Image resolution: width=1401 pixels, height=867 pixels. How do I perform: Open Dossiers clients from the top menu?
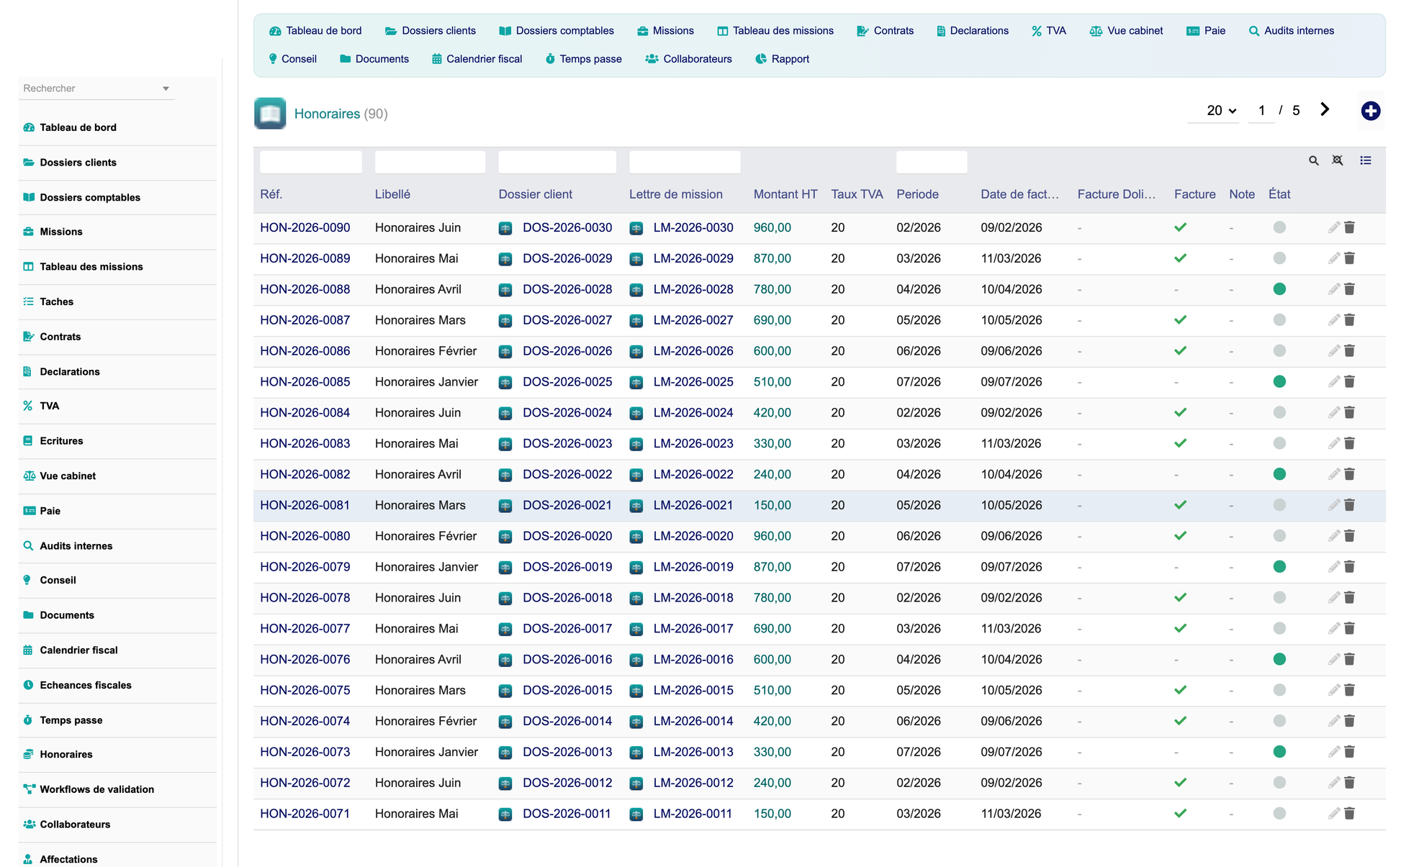tap(431, 31)
